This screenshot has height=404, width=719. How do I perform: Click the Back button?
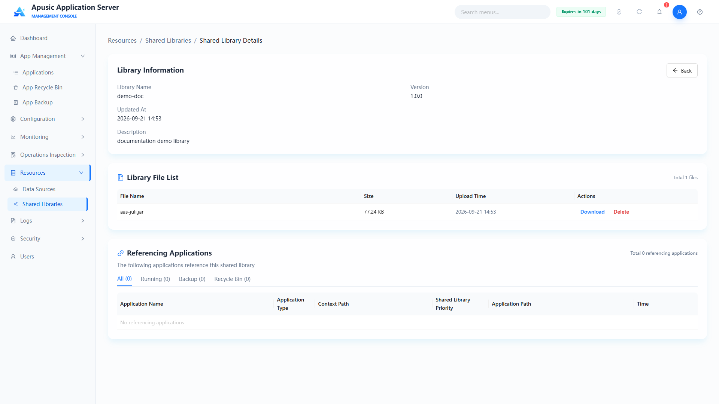click(x=682, y=70)
